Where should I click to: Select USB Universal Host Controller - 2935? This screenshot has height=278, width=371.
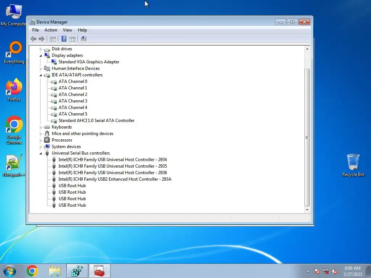(113, 166)
